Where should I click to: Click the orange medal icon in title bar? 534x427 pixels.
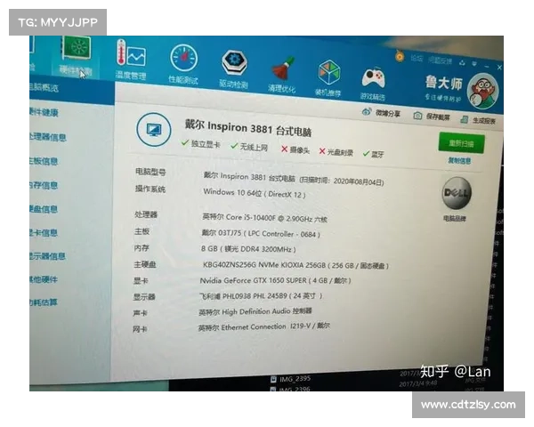[400, 56]
